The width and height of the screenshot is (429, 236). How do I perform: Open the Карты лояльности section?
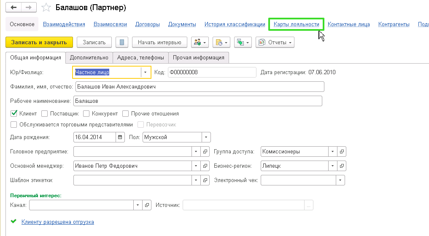point(296,24)
